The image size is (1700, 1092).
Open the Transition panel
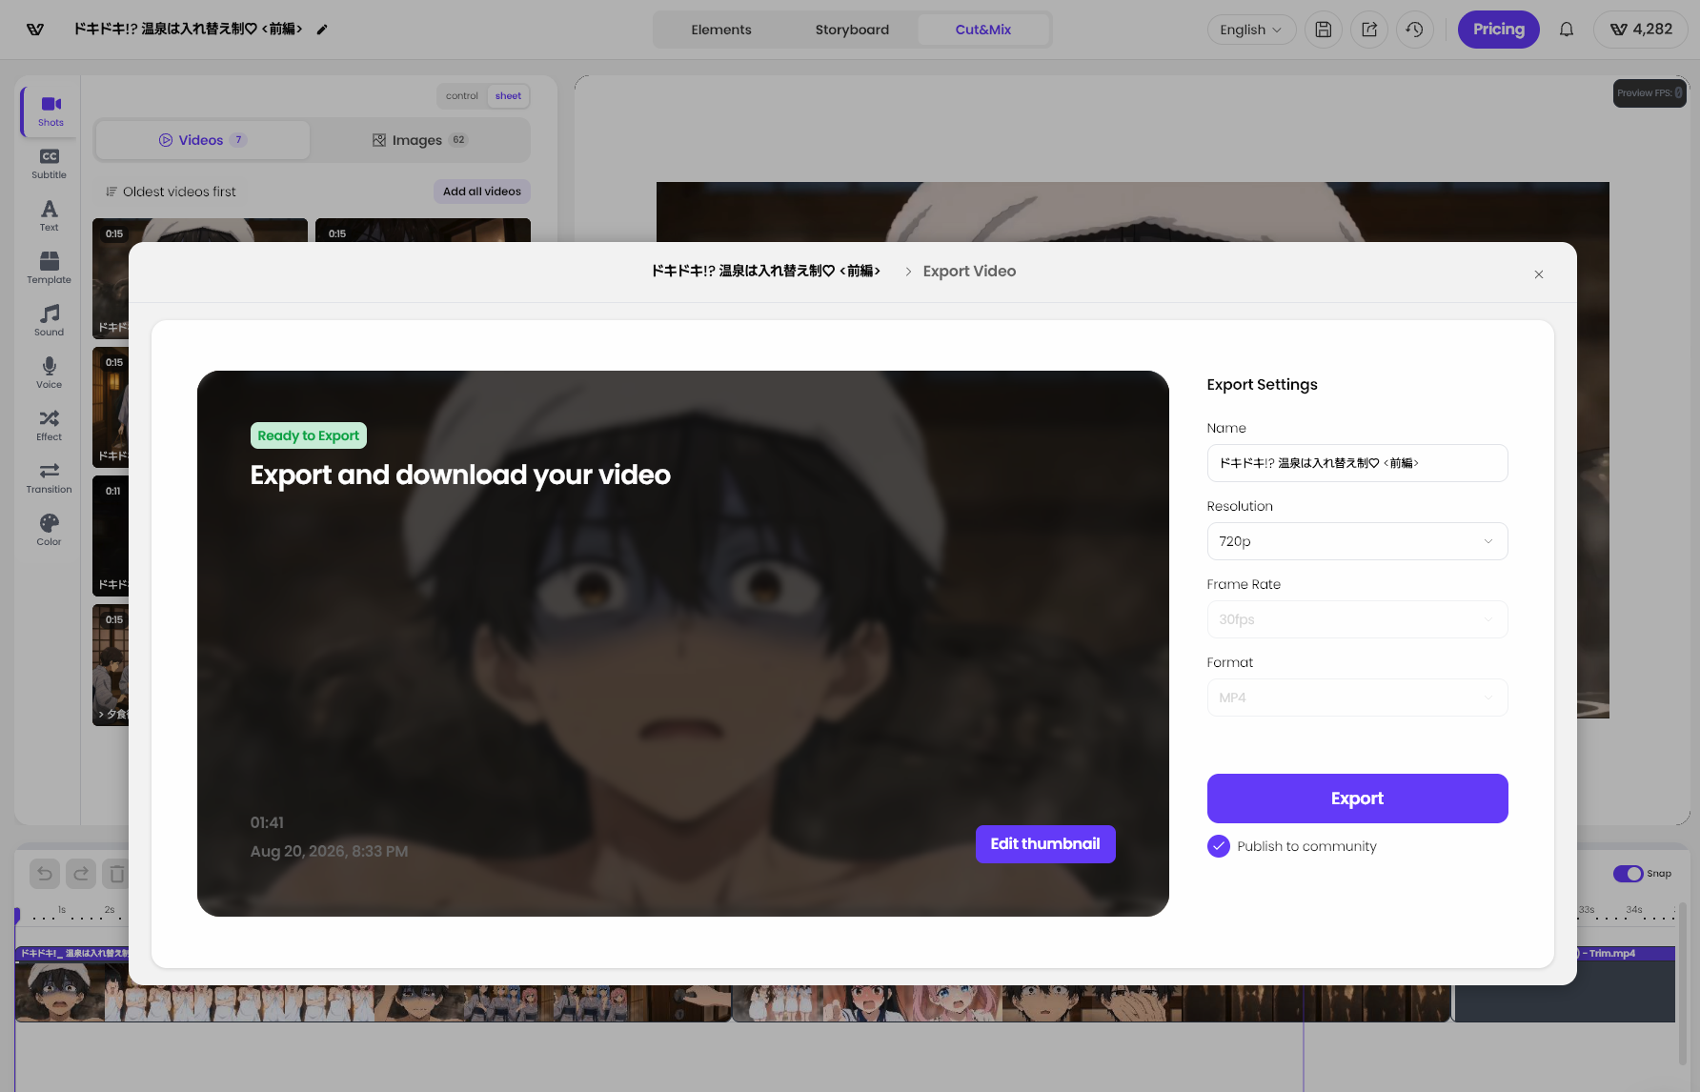(50, 477)
